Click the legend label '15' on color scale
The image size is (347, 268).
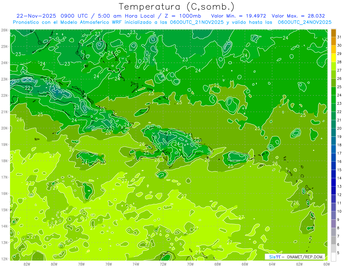tap(339, 170)
